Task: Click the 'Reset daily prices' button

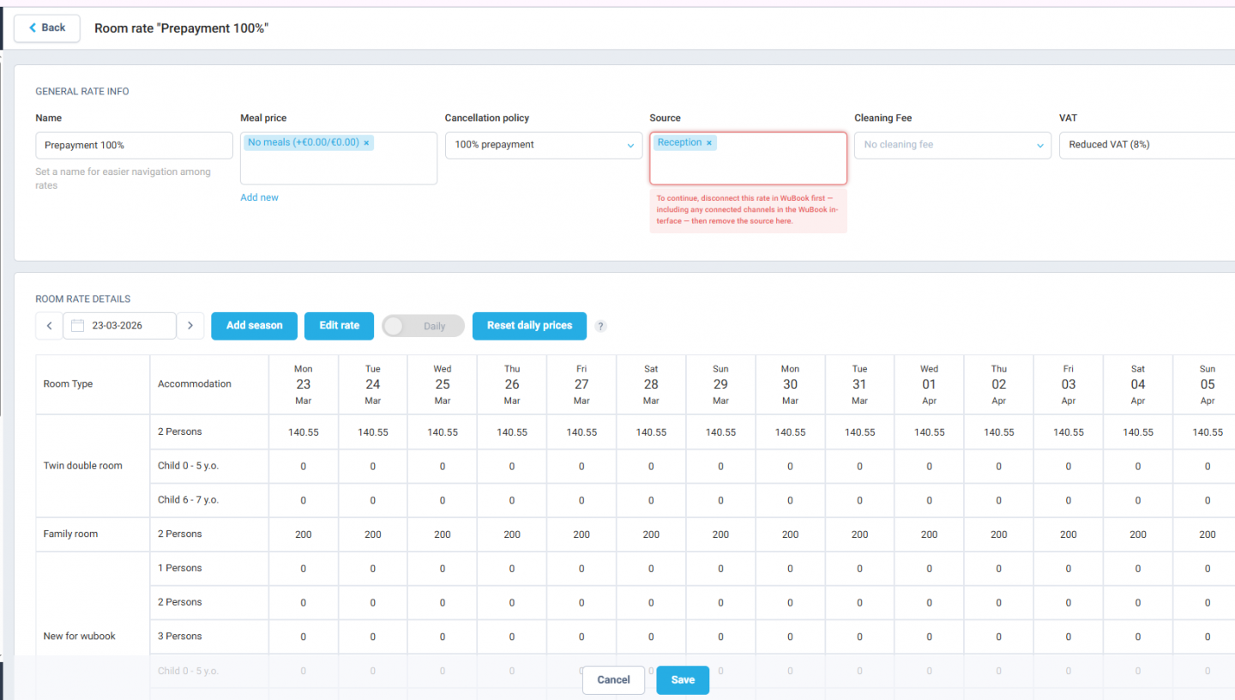Action: click(529, 326)
